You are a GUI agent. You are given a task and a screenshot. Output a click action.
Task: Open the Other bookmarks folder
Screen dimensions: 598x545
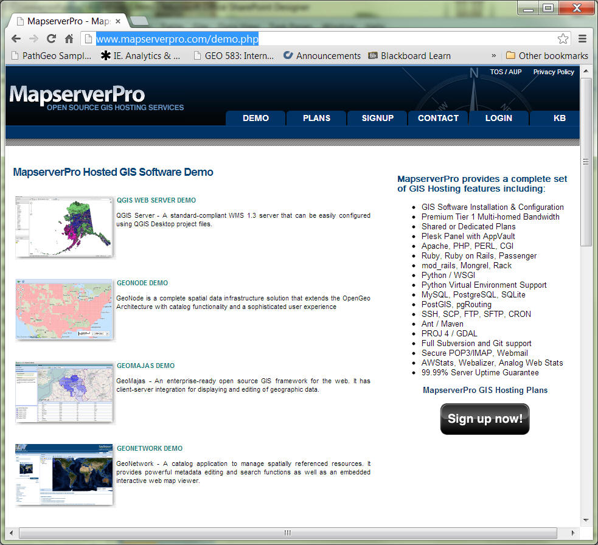click(x=547, y=56)
